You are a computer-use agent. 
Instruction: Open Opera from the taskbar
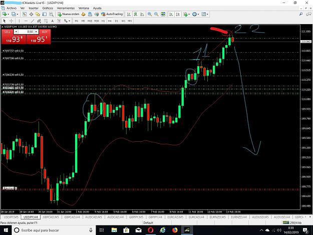(x=150, y=230)
